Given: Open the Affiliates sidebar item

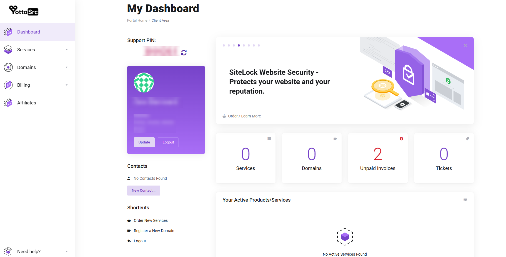Looking at the screenshot, I should click(37, 103).
